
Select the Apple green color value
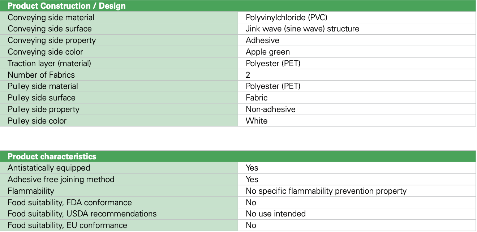tap(267, 52)
